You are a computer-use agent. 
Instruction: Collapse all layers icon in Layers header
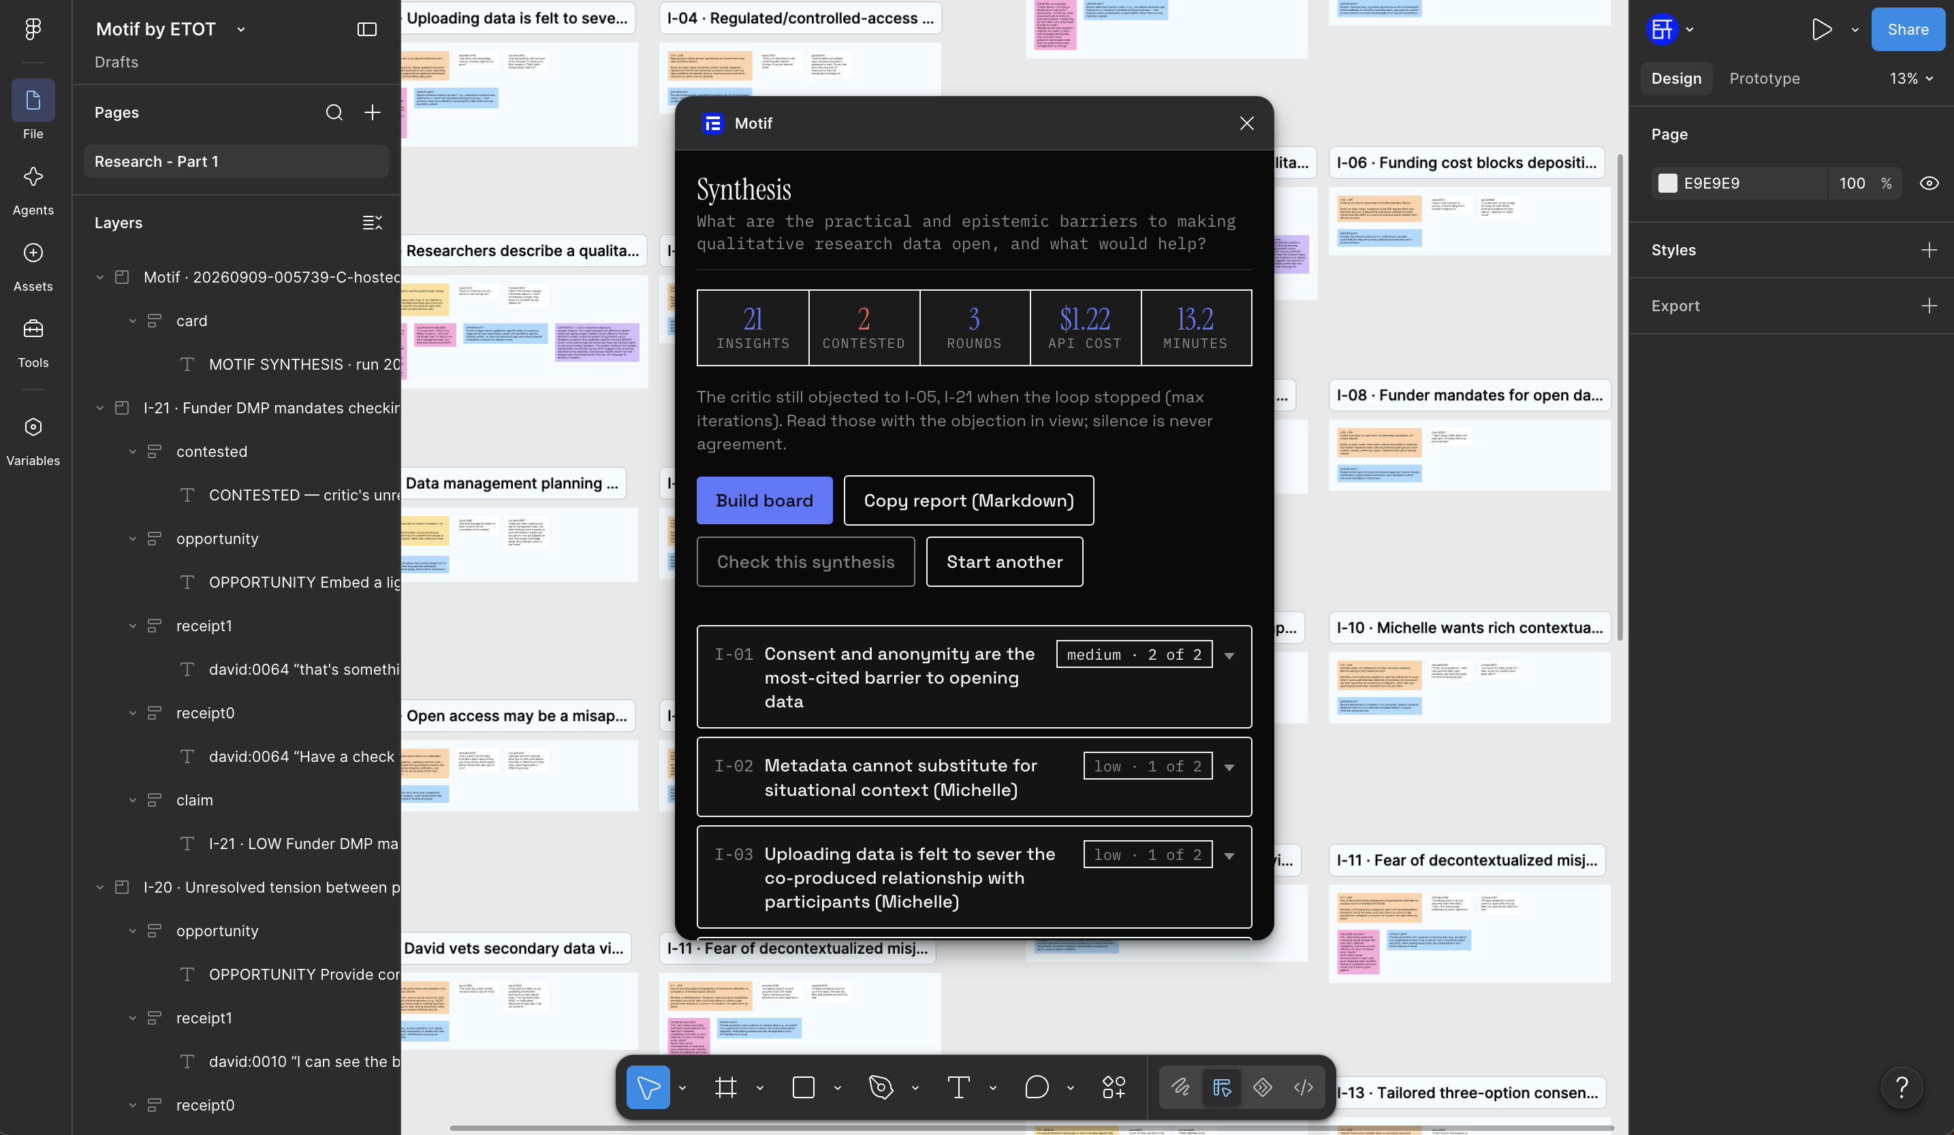(372, 223)
